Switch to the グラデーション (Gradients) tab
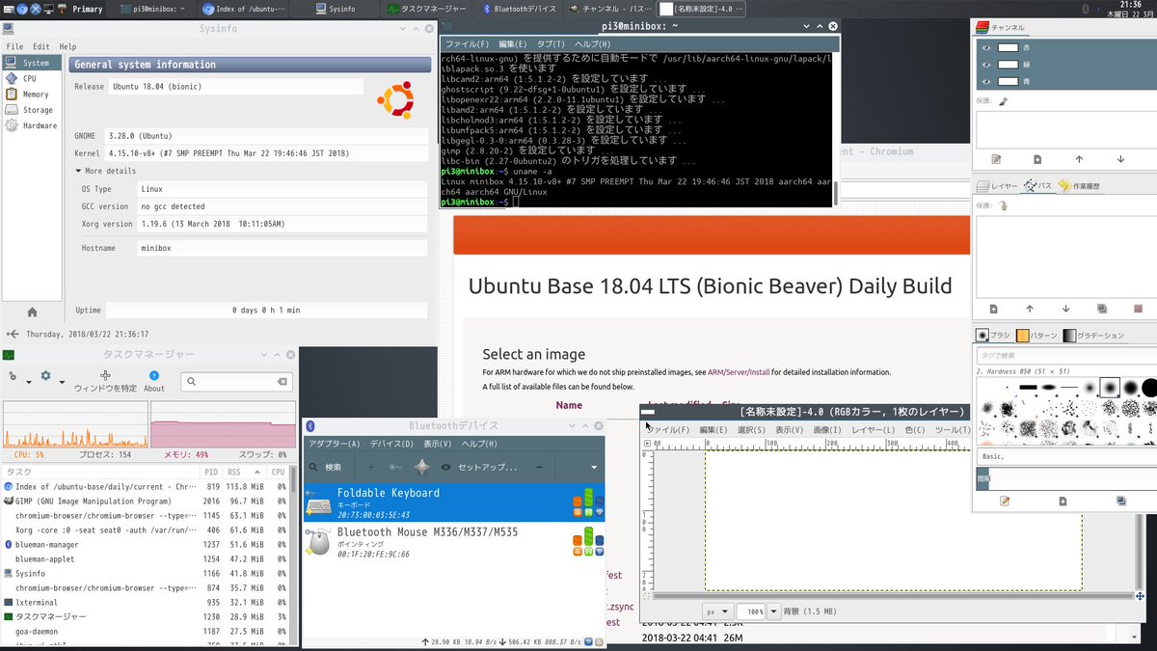The image size is (1157, 651). (1093, 336)
